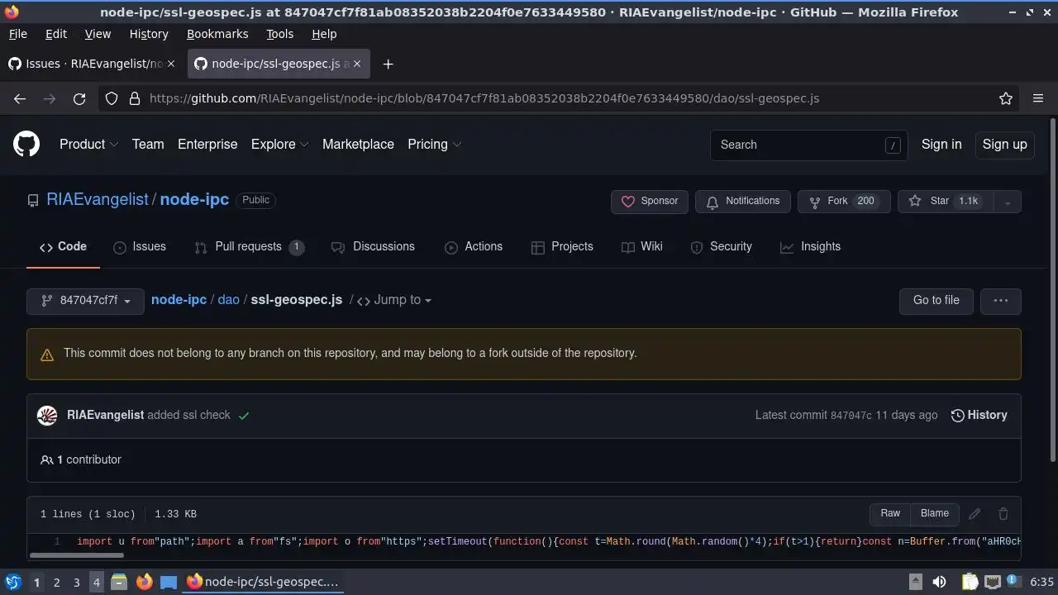Image resolution: width=1058 pixels, height=595 pixels.
Task: Click the clipboard tray icon
Action: coord(970,582)
